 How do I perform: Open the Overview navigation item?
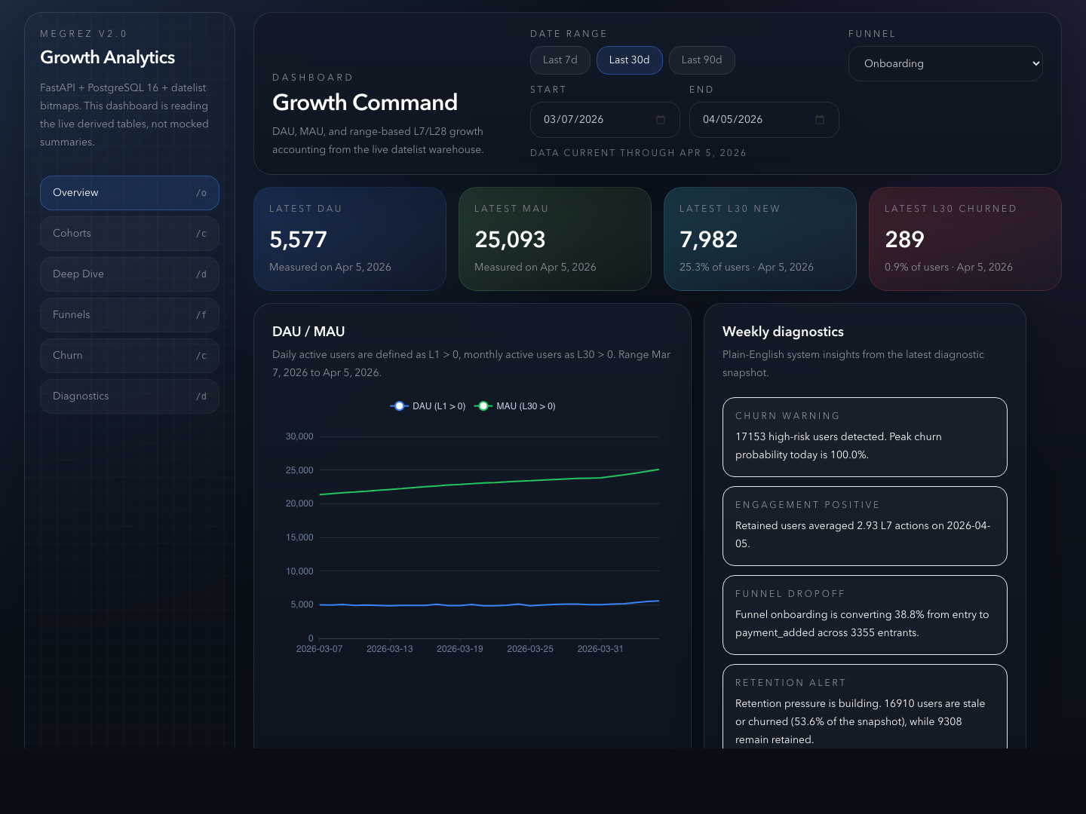(129, 193)
